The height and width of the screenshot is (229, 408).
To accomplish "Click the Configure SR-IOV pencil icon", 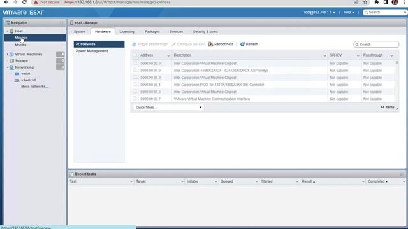I will pyautogui.click(x=174, y=44).
